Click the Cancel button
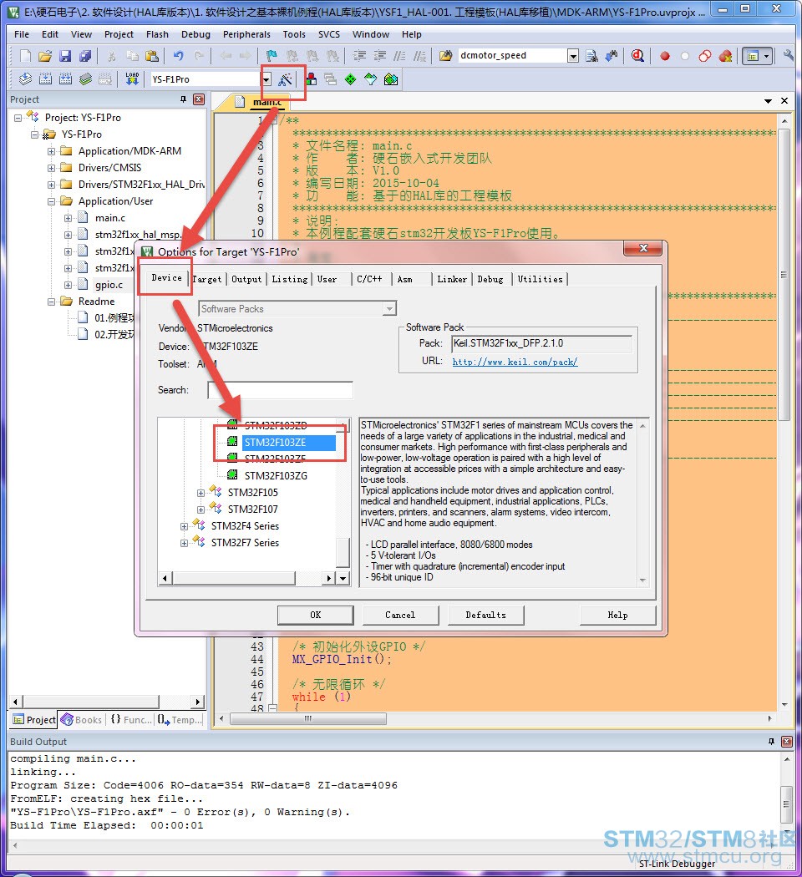The height and width of the screenshot is (877, 802). click(400, 616)
